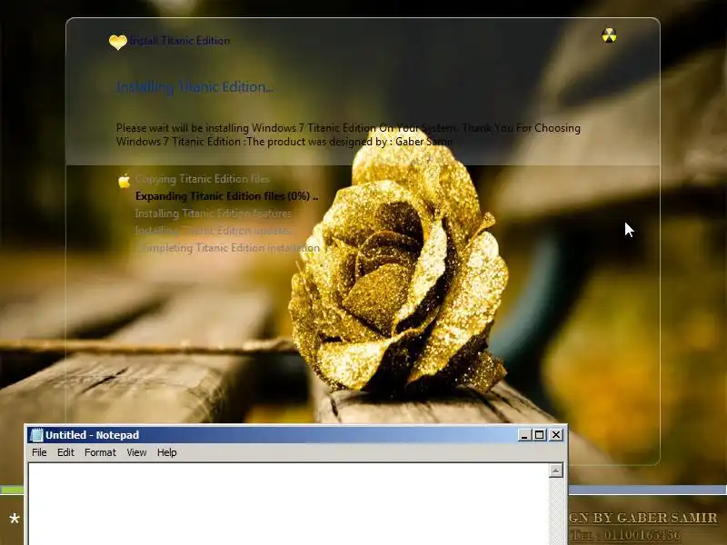Viewport: 727px width, 545px height.
Task: Open the View menu in Notepad
Action: pyautogui.click(x=136, y=452)
